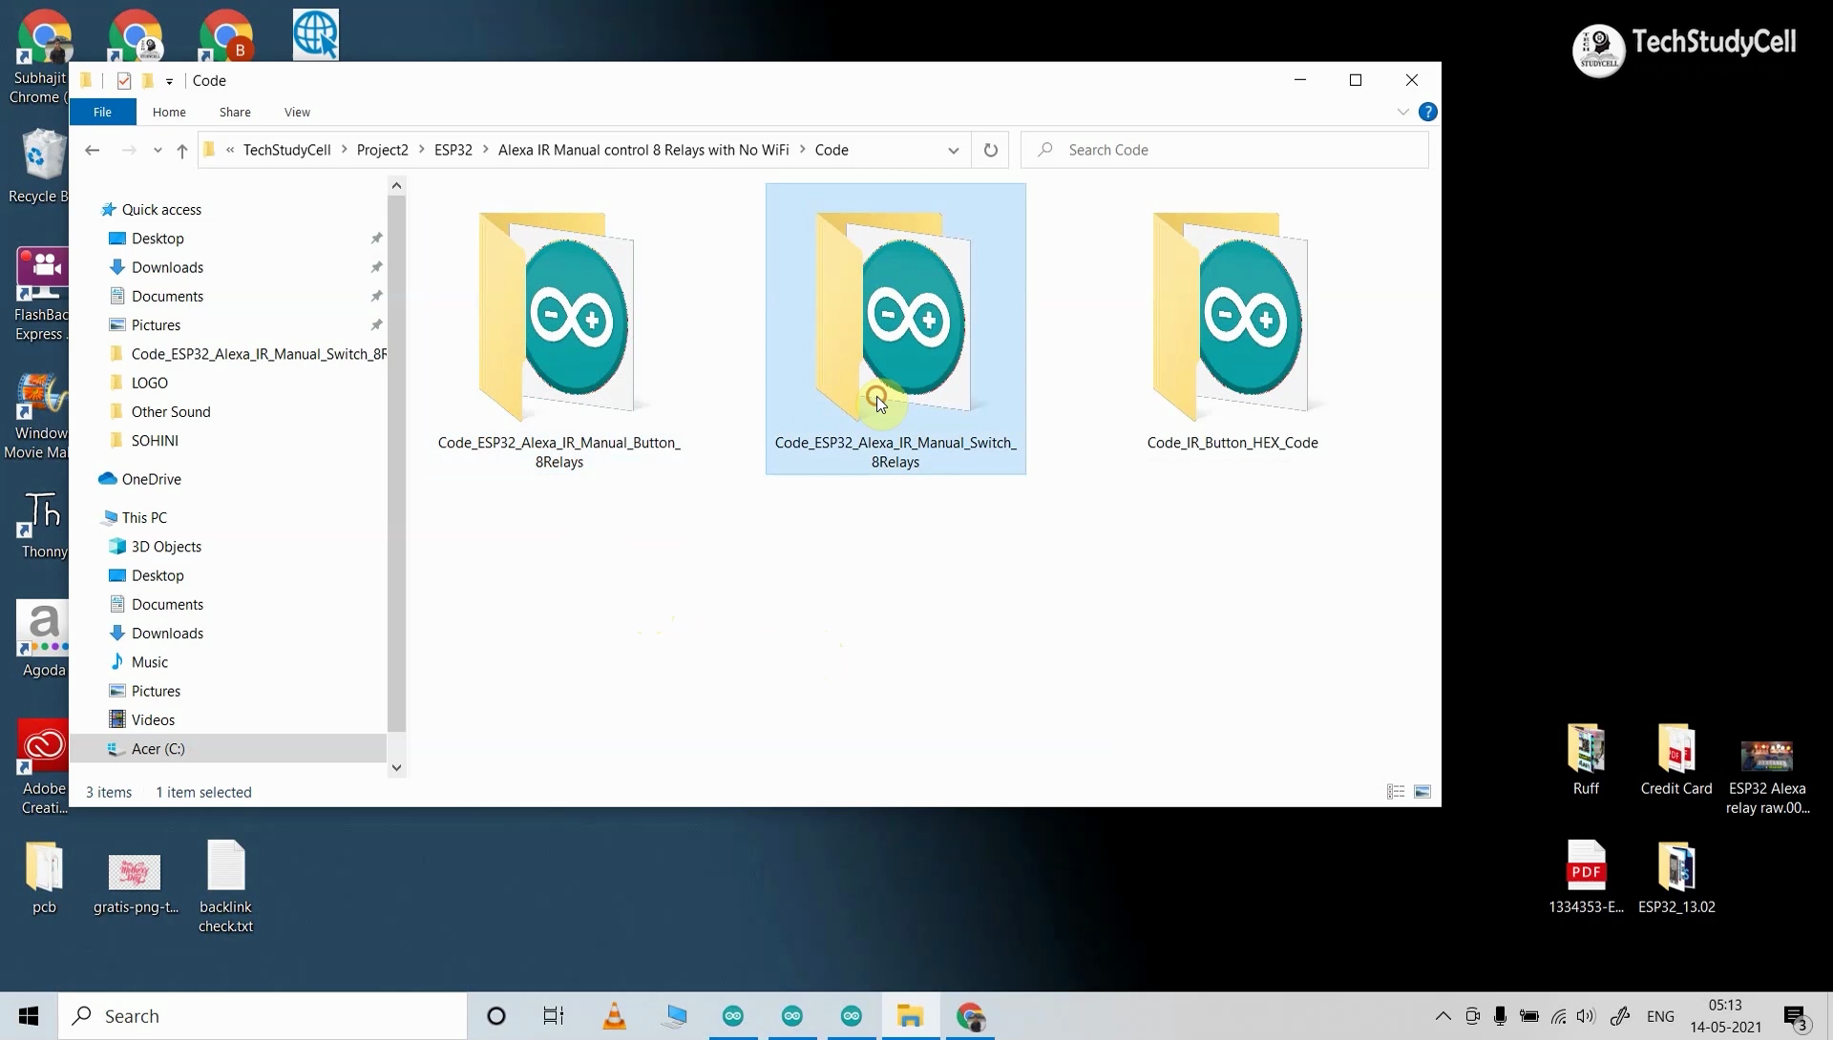Open the Share ribbon tab
Viewport: 1833px width, 1040px height.
pos(235,112)
